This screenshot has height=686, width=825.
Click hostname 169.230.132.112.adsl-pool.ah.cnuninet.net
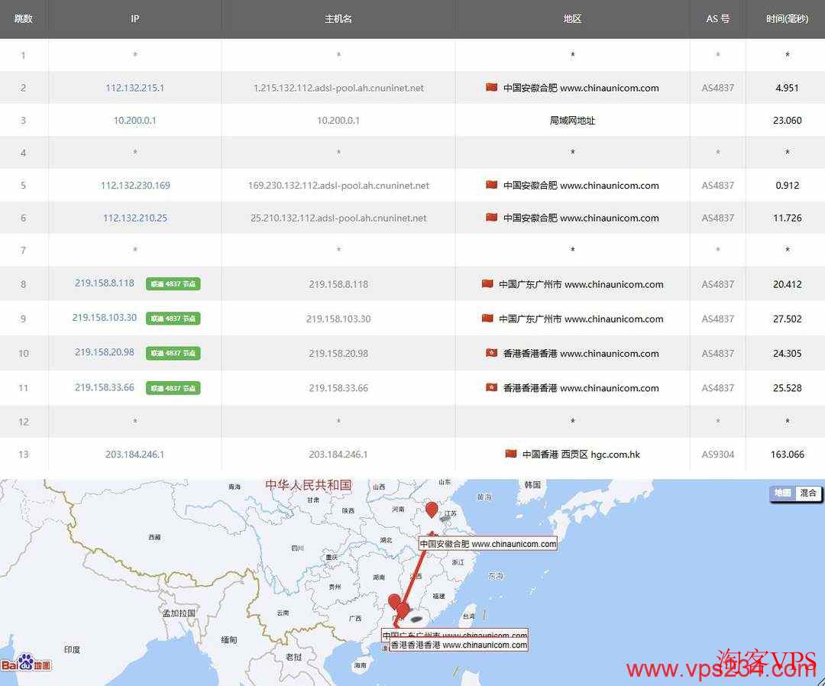338,185
